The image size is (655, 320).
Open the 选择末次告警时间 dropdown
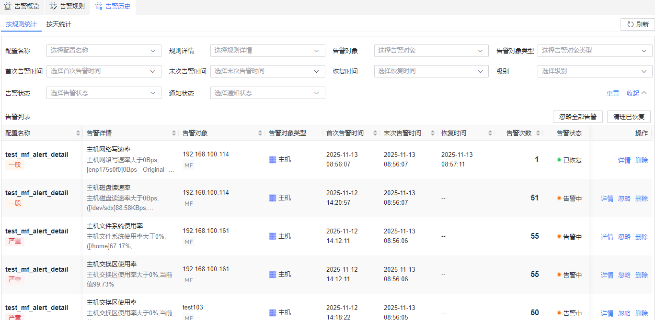point(268,71)
